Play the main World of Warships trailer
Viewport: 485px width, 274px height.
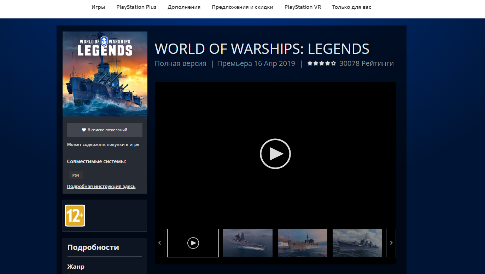[x=275, y=154]
